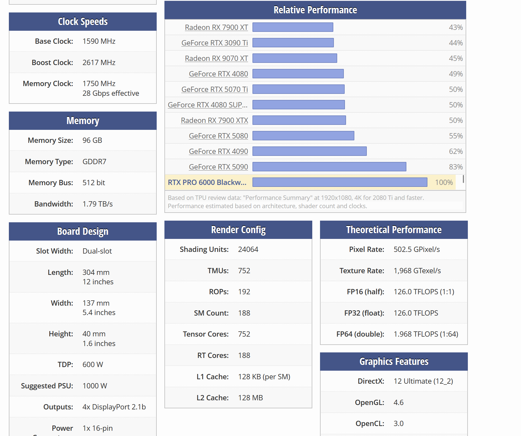Image resolution: width=521 pixels, height=436 pixels.
Task: Click the Relative Performance section header
Action: [x=315, y=10]
